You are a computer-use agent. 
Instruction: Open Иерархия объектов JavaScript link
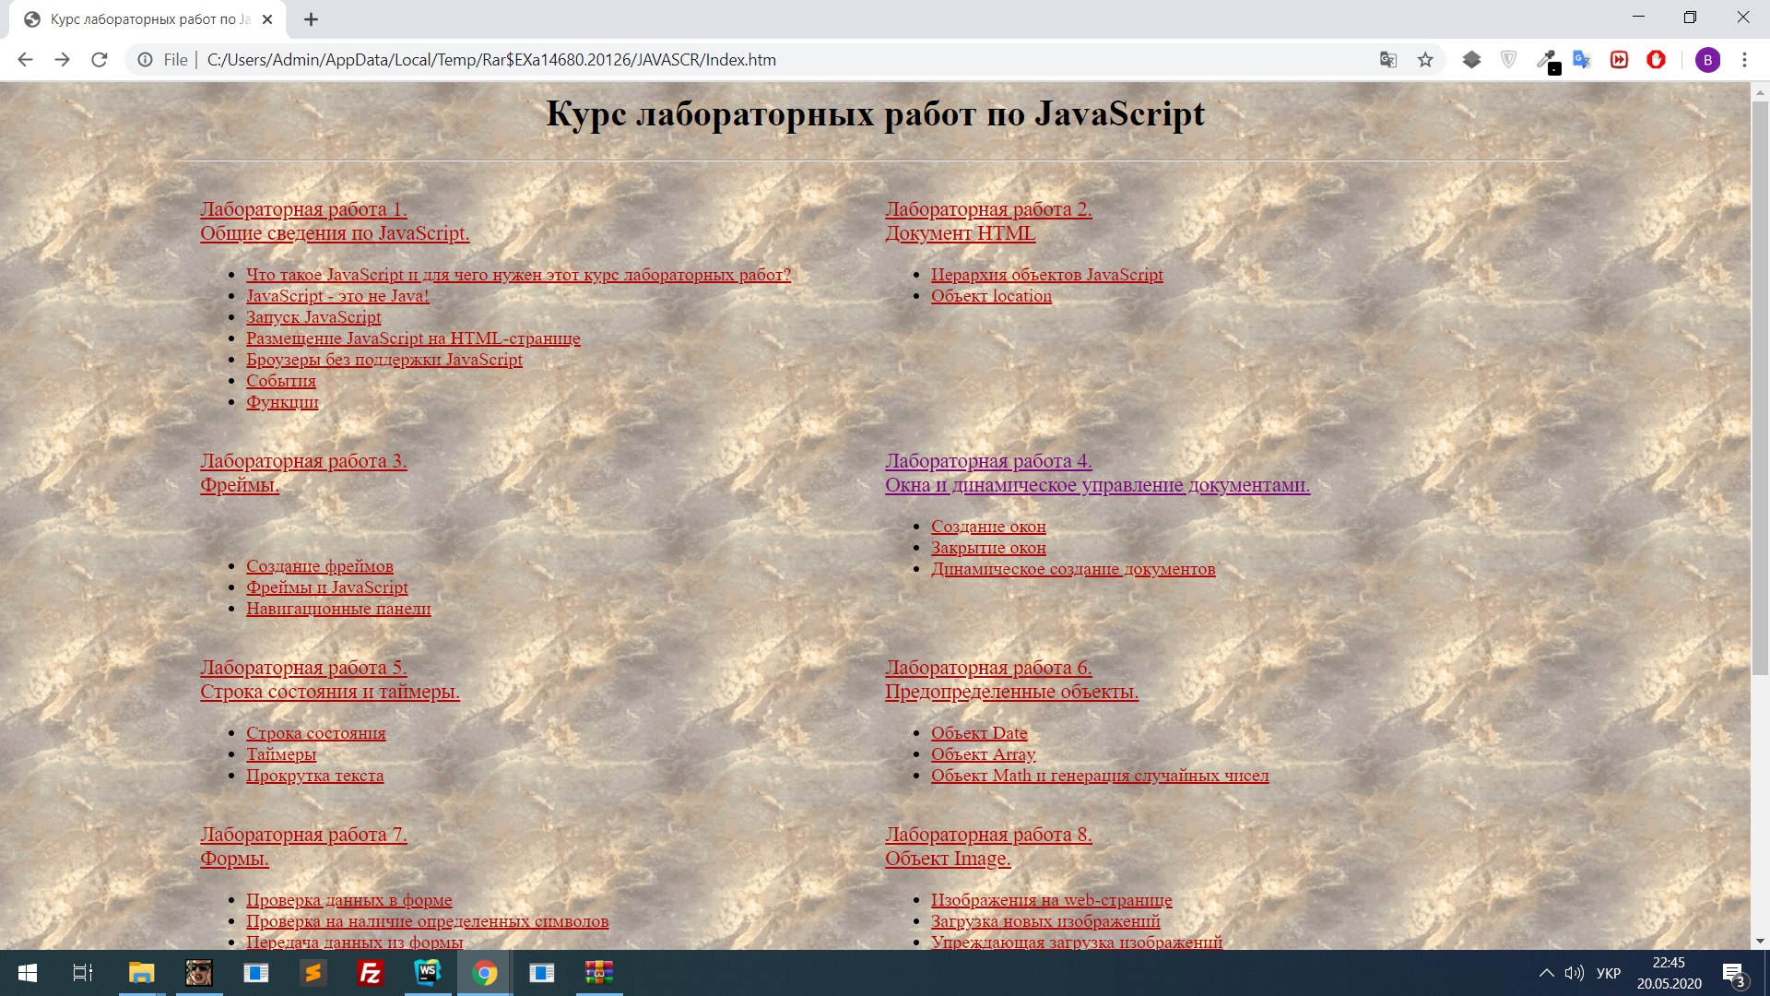tap(1047, 275)
